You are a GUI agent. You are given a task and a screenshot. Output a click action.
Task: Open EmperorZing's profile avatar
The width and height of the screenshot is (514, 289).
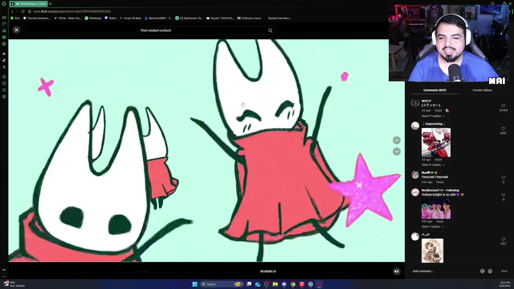click(x=415, y=126)
